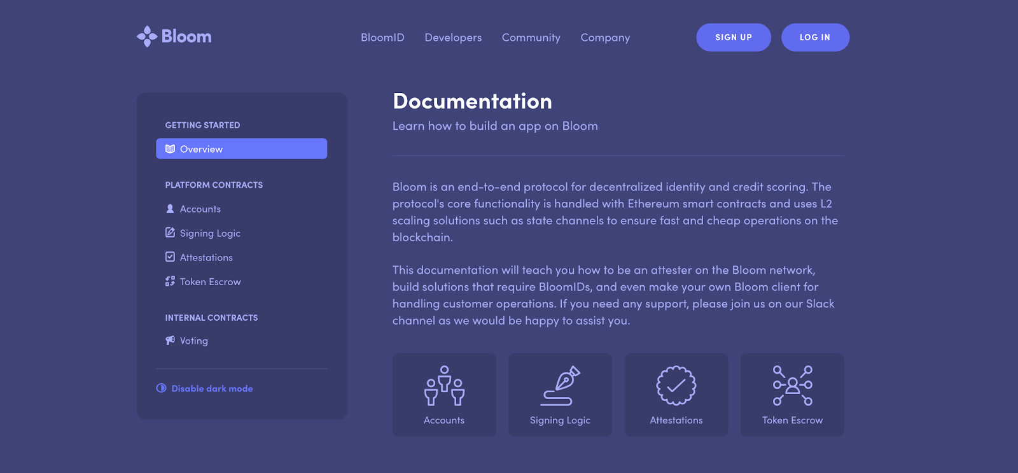Click the escrow icon beside Token Escrow
This screenshot has width=1018, height=473.
tap(170, 281)
